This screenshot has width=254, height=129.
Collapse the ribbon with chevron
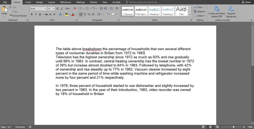tap(251, 20)
